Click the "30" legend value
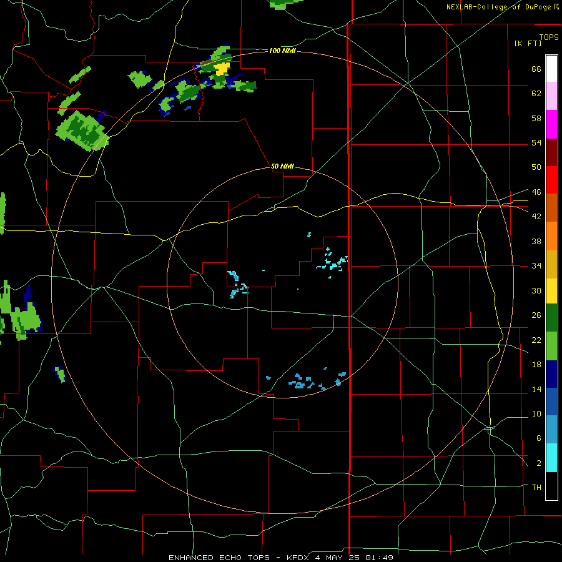 coord(536,290)
